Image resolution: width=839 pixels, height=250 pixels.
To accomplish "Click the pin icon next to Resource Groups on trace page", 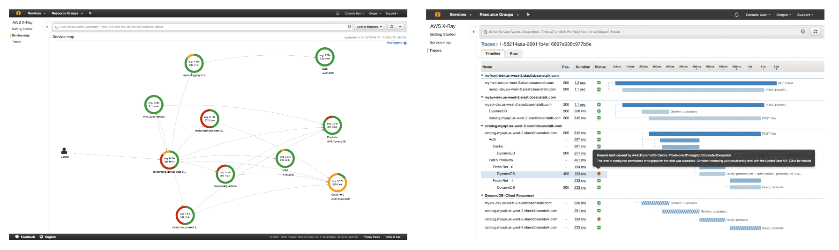I will [528, 15].
